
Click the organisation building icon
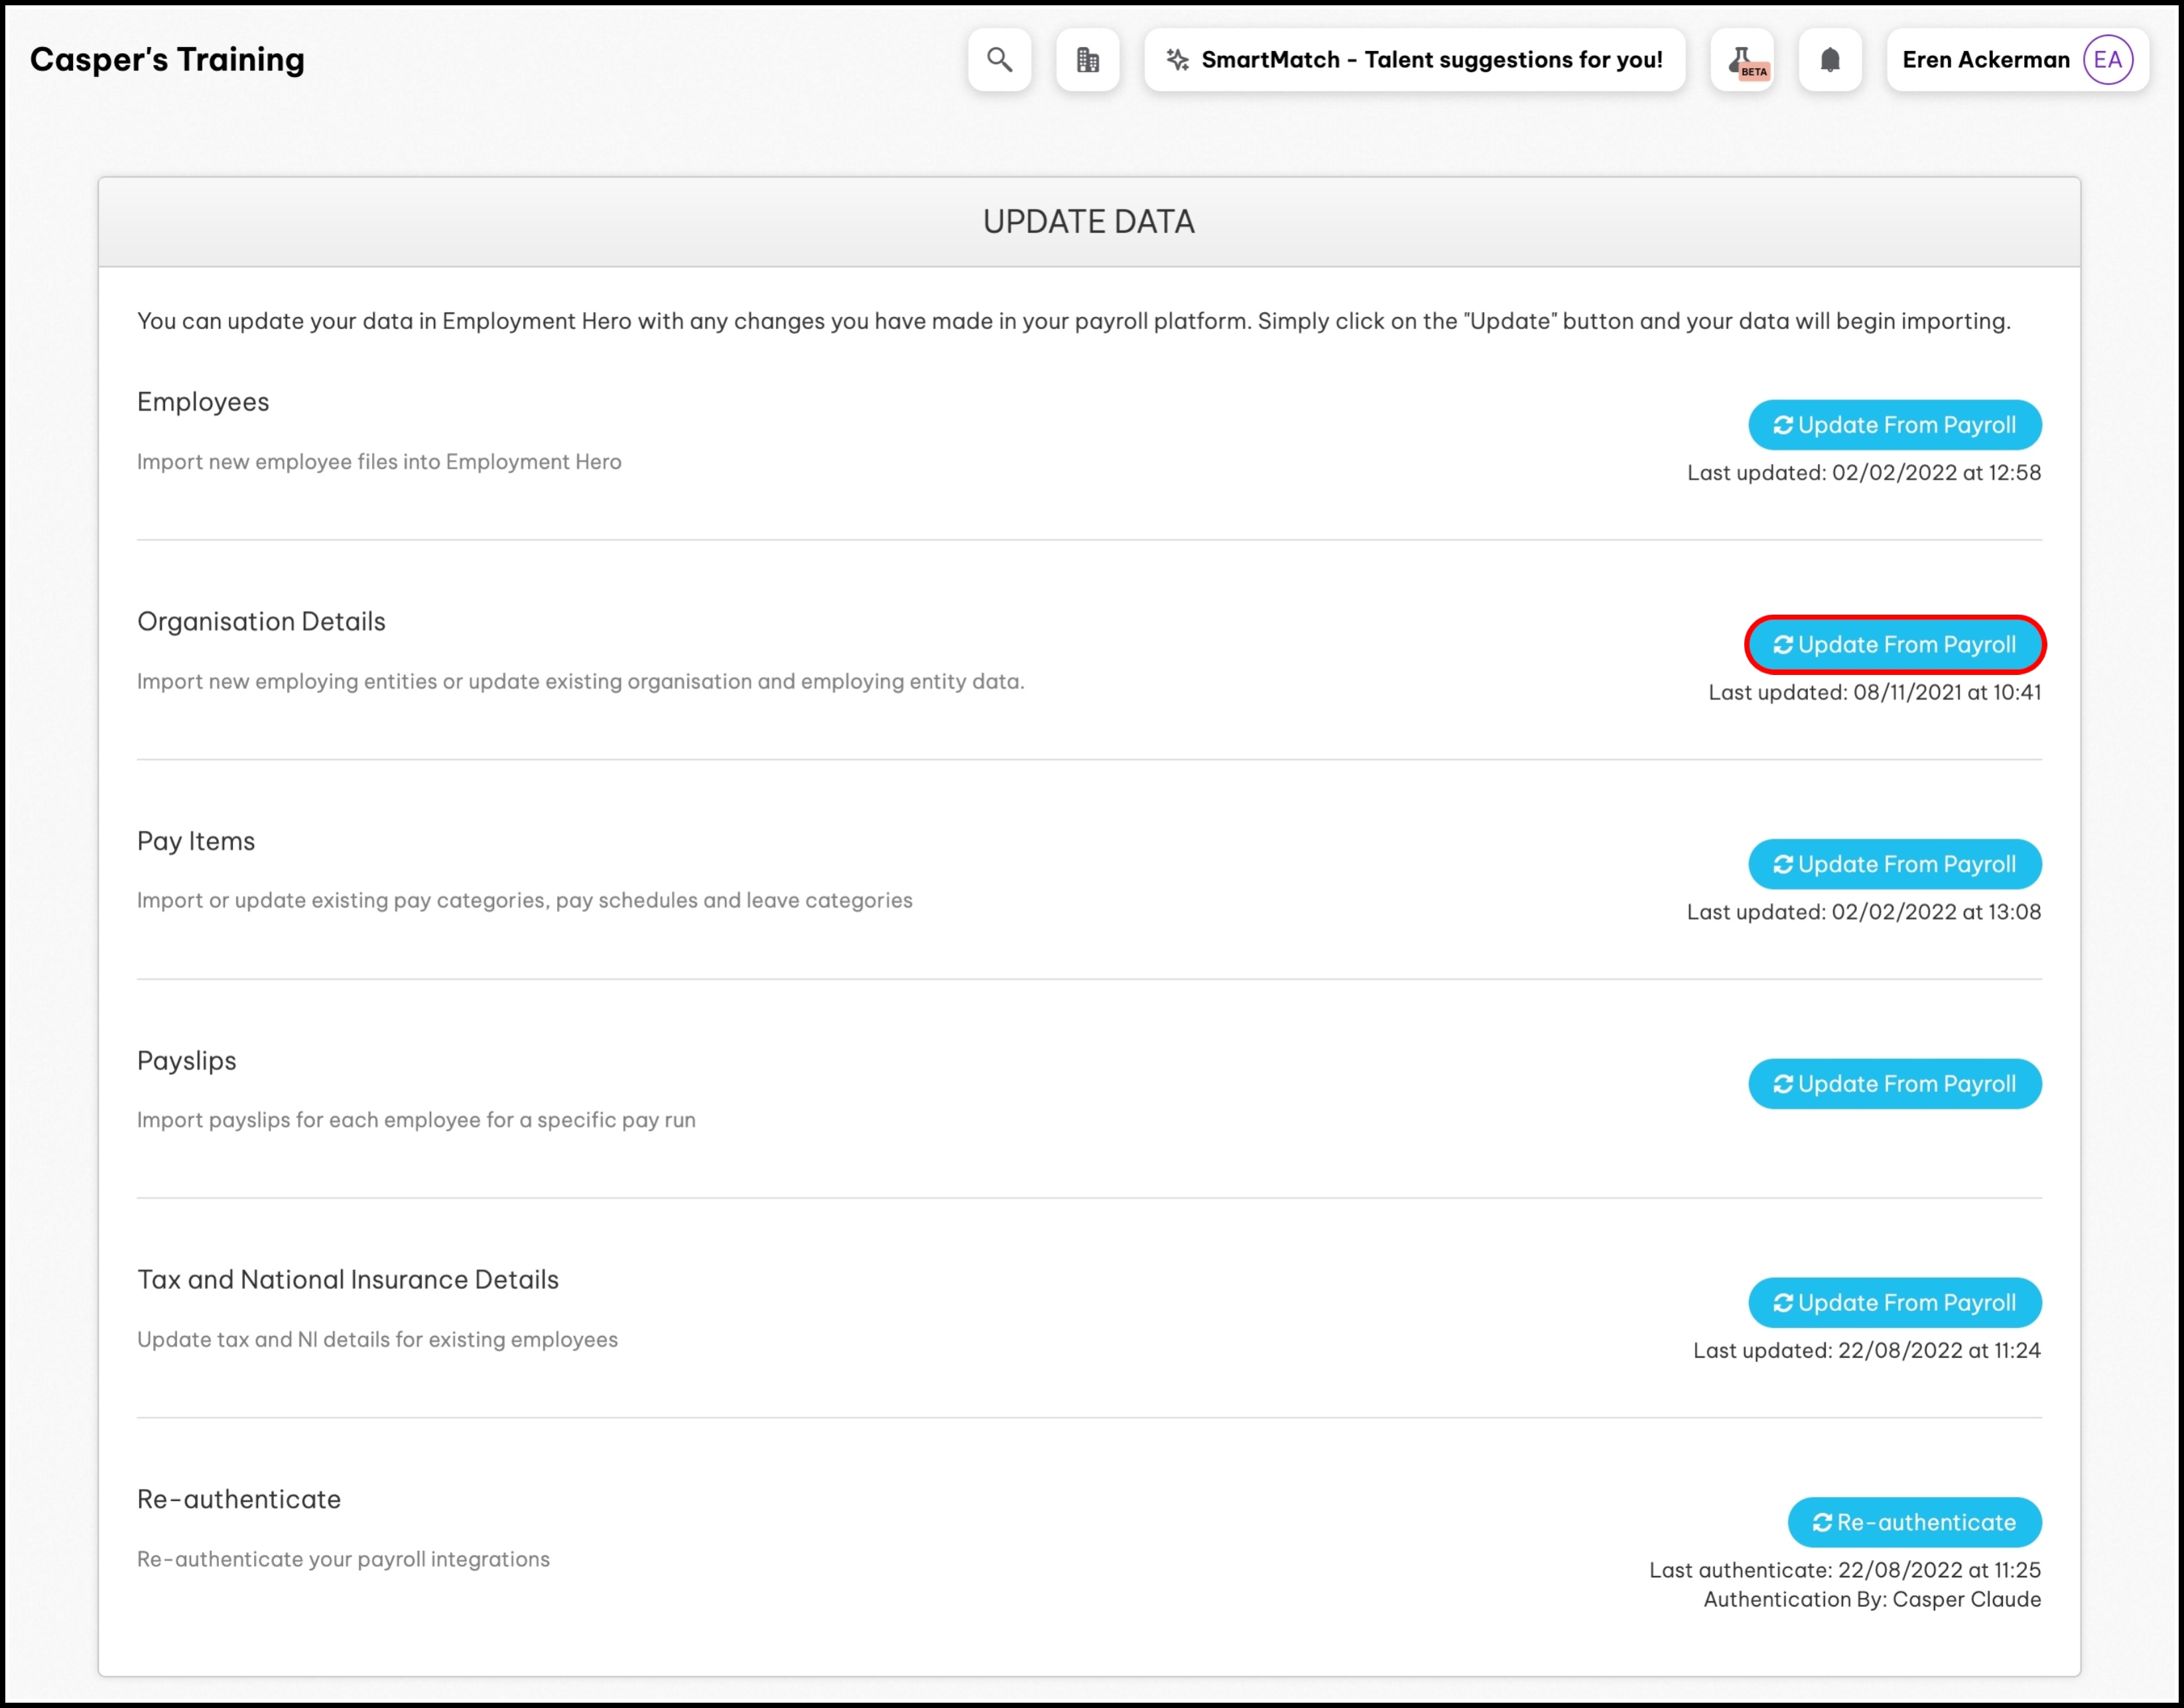coord(1087,60)
